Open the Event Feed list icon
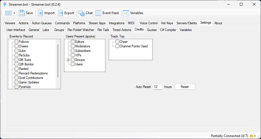Screen dimensions: 261x139 (x=98, y=13)
